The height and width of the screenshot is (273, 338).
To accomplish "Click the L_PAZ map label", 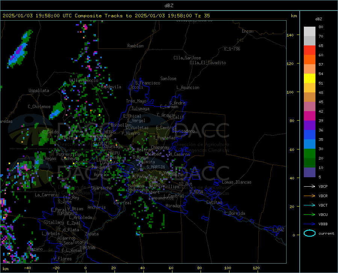I will click(279, 230).
